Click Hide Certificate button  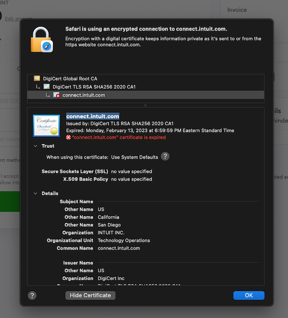click(91, 295)
